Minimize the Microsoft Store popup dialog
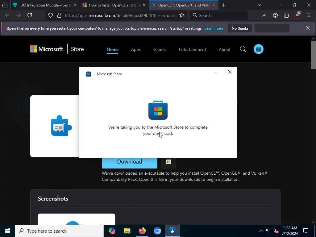The height and width of the screenshot is (237, 316). coord(215,72)
